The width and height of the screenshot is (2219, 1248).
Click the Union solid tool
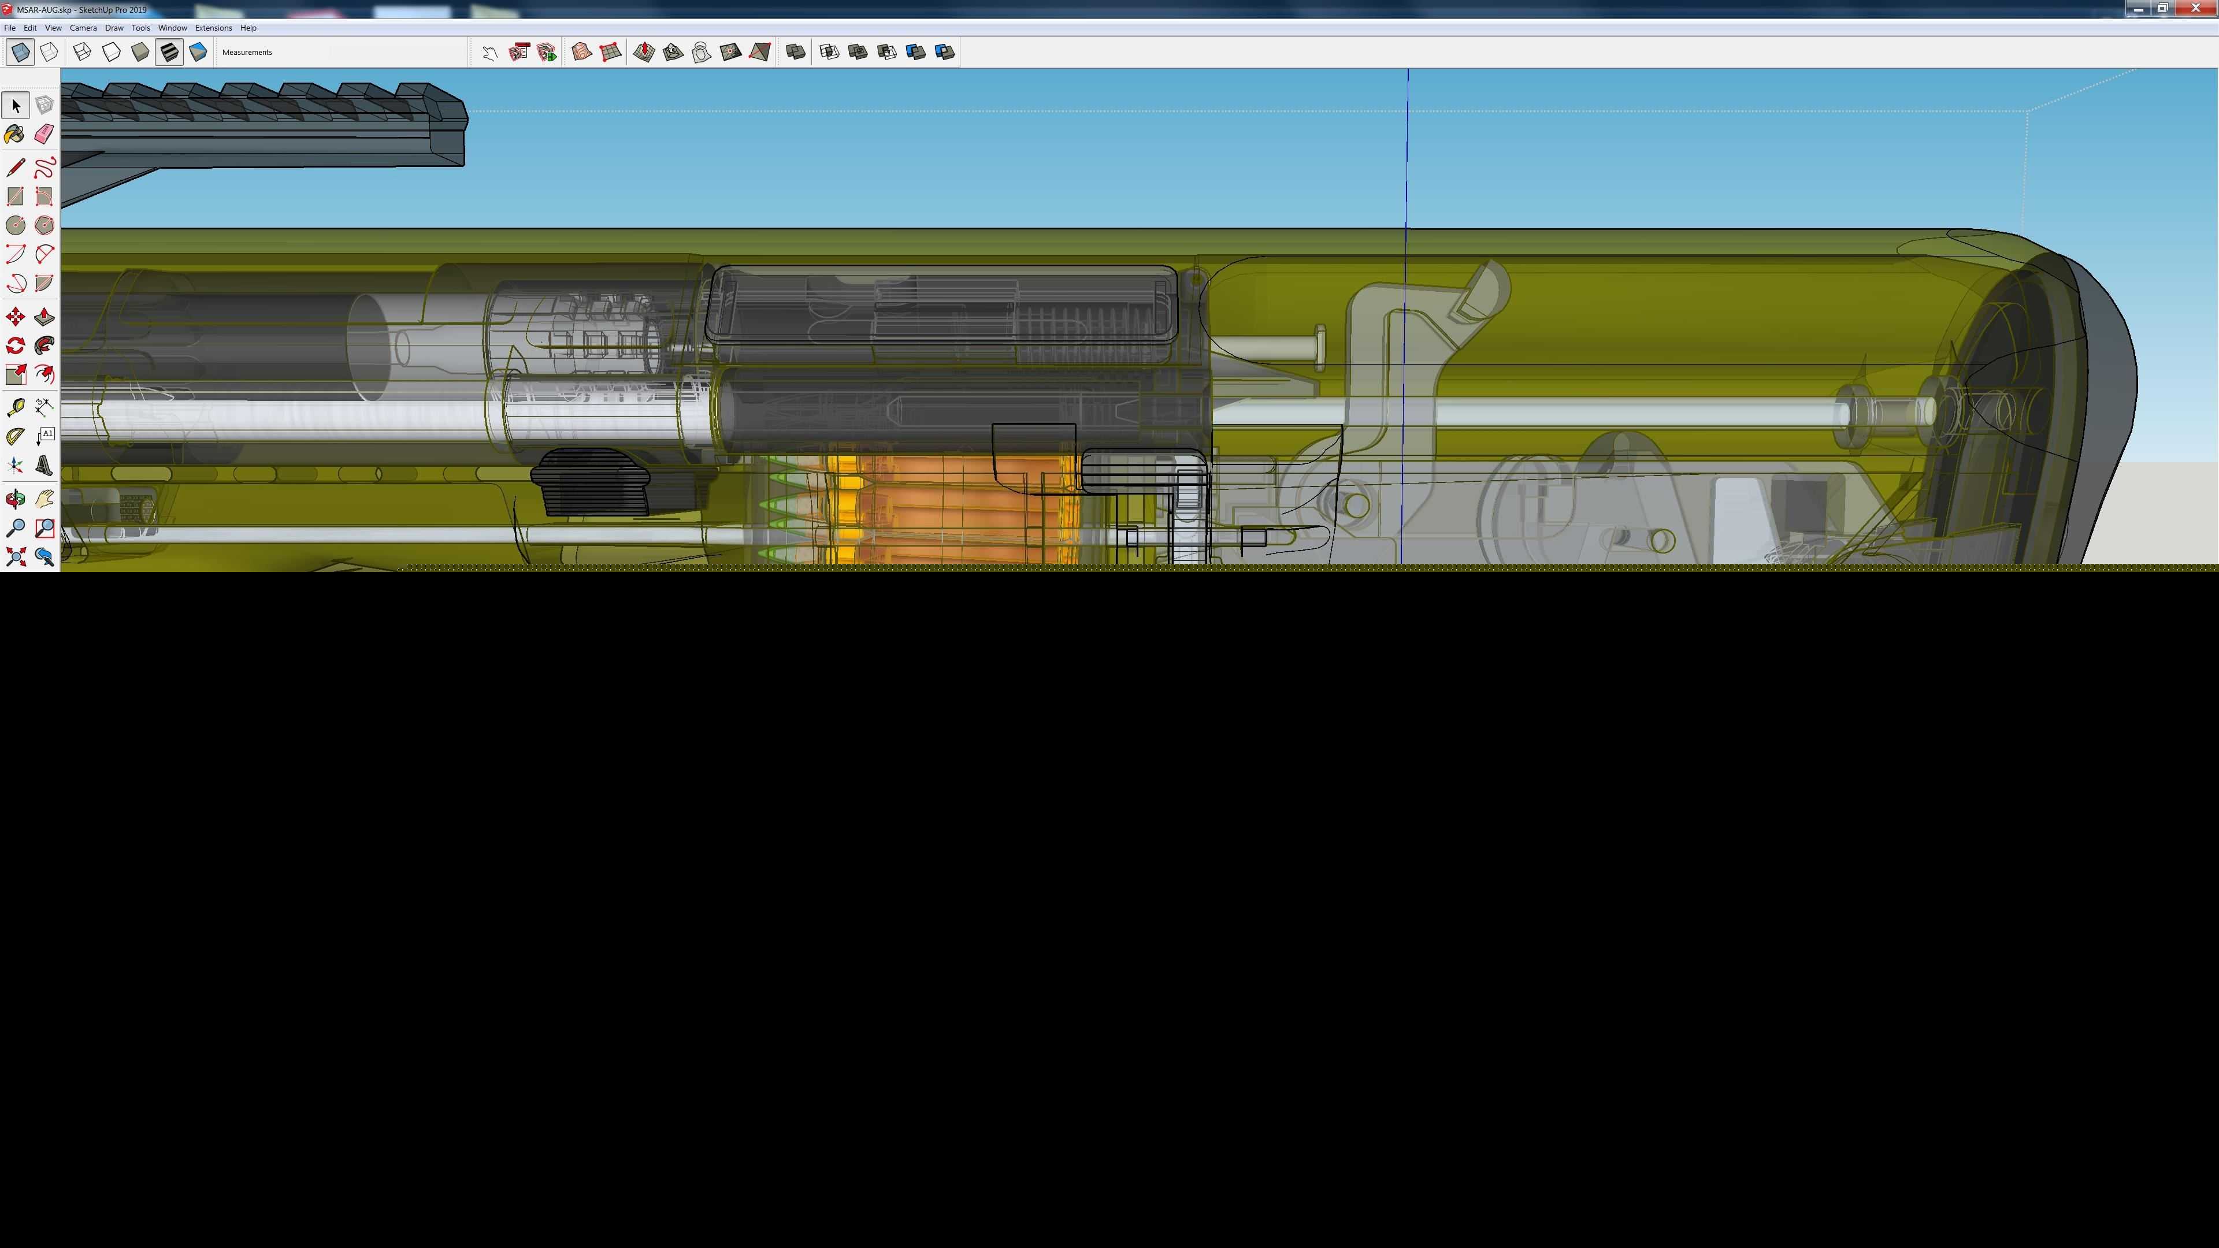click(x=858, y=53)
